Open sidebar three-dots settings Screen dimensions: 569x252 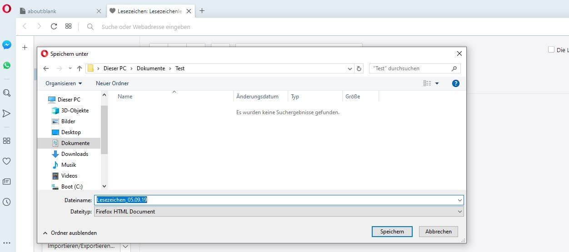[7, 243]
